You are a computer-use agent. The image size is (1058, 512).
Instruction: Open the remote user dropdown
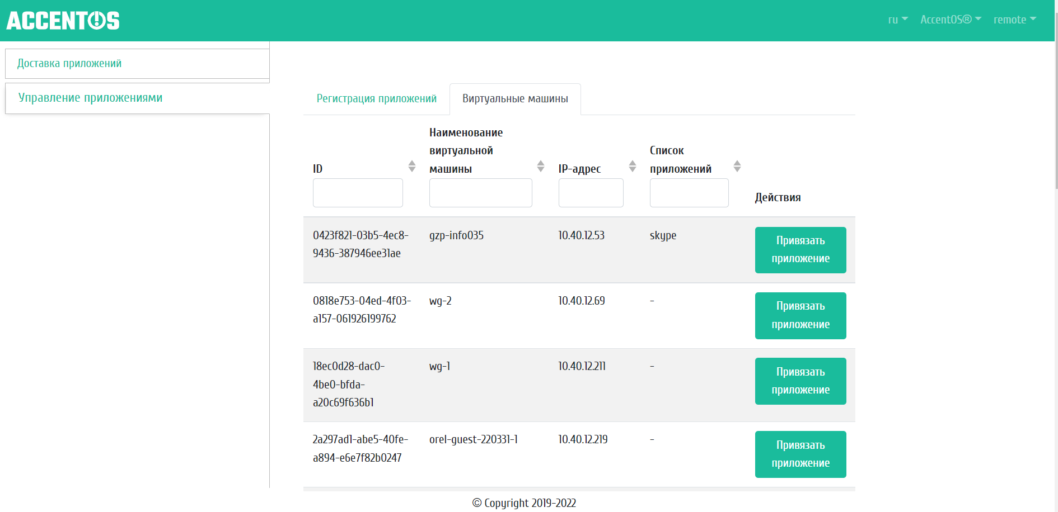pyautogui.click(x=1014, y=20)
